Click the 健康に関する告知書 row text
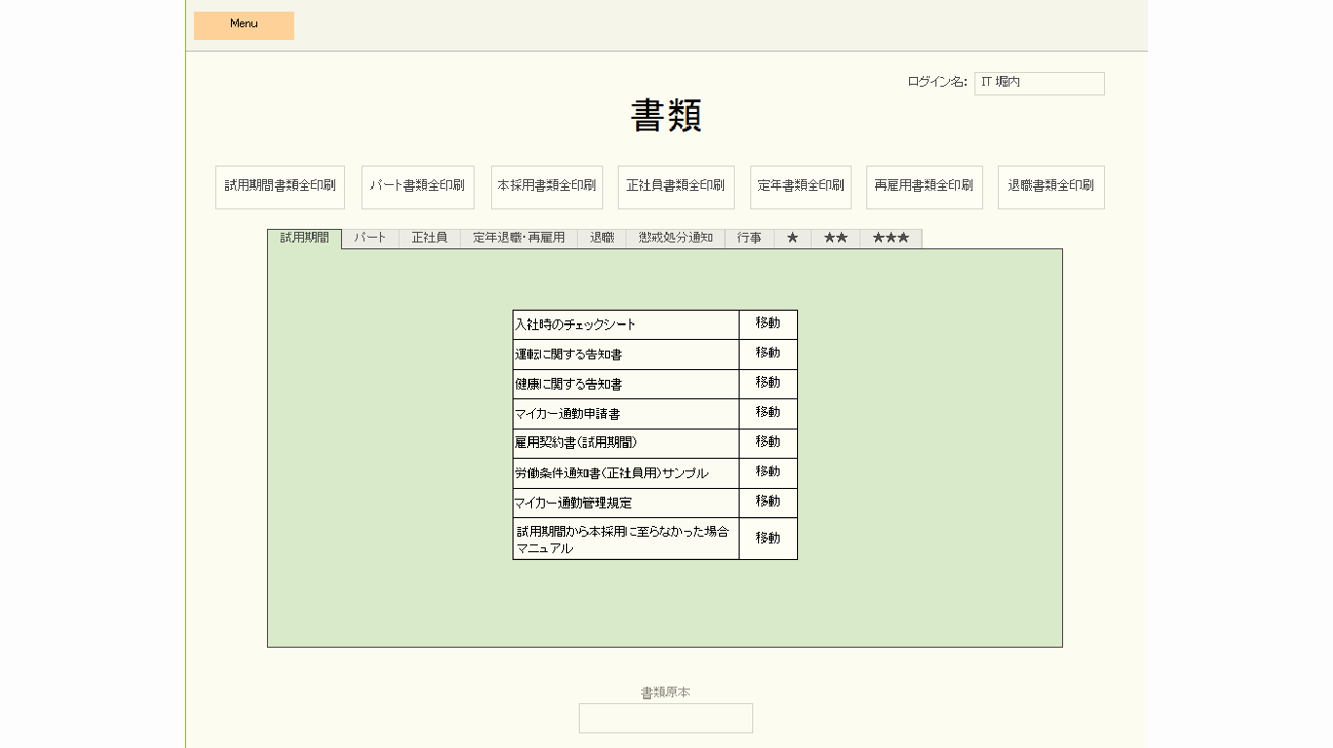The width and height of the screenshot is (1333, 748). [x=569, y=384]
